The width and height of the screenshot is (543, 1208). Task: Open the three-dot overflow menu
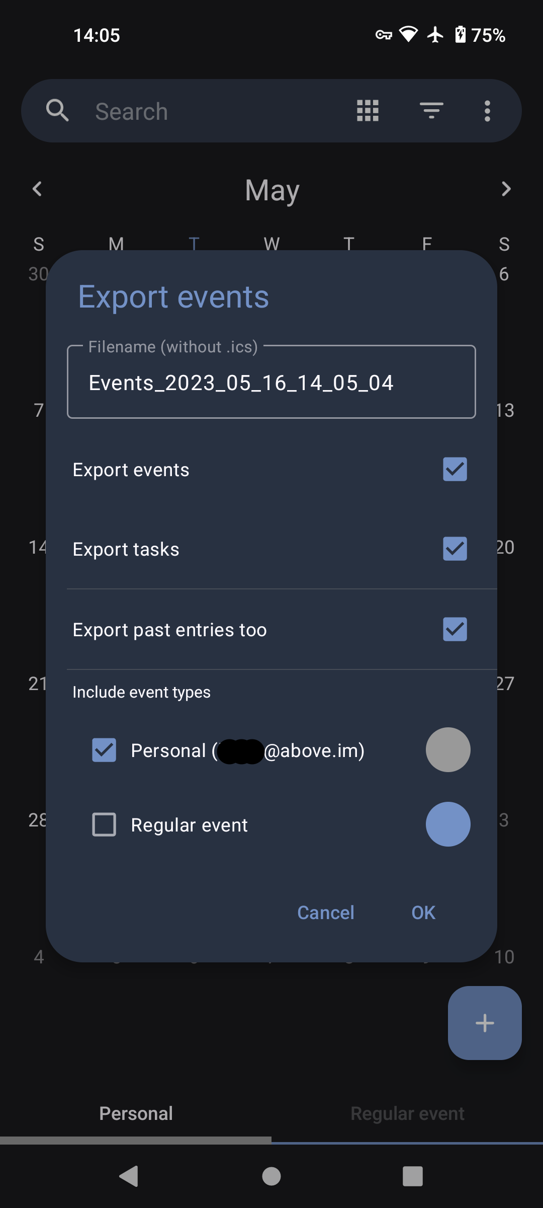tap(487, 110)
